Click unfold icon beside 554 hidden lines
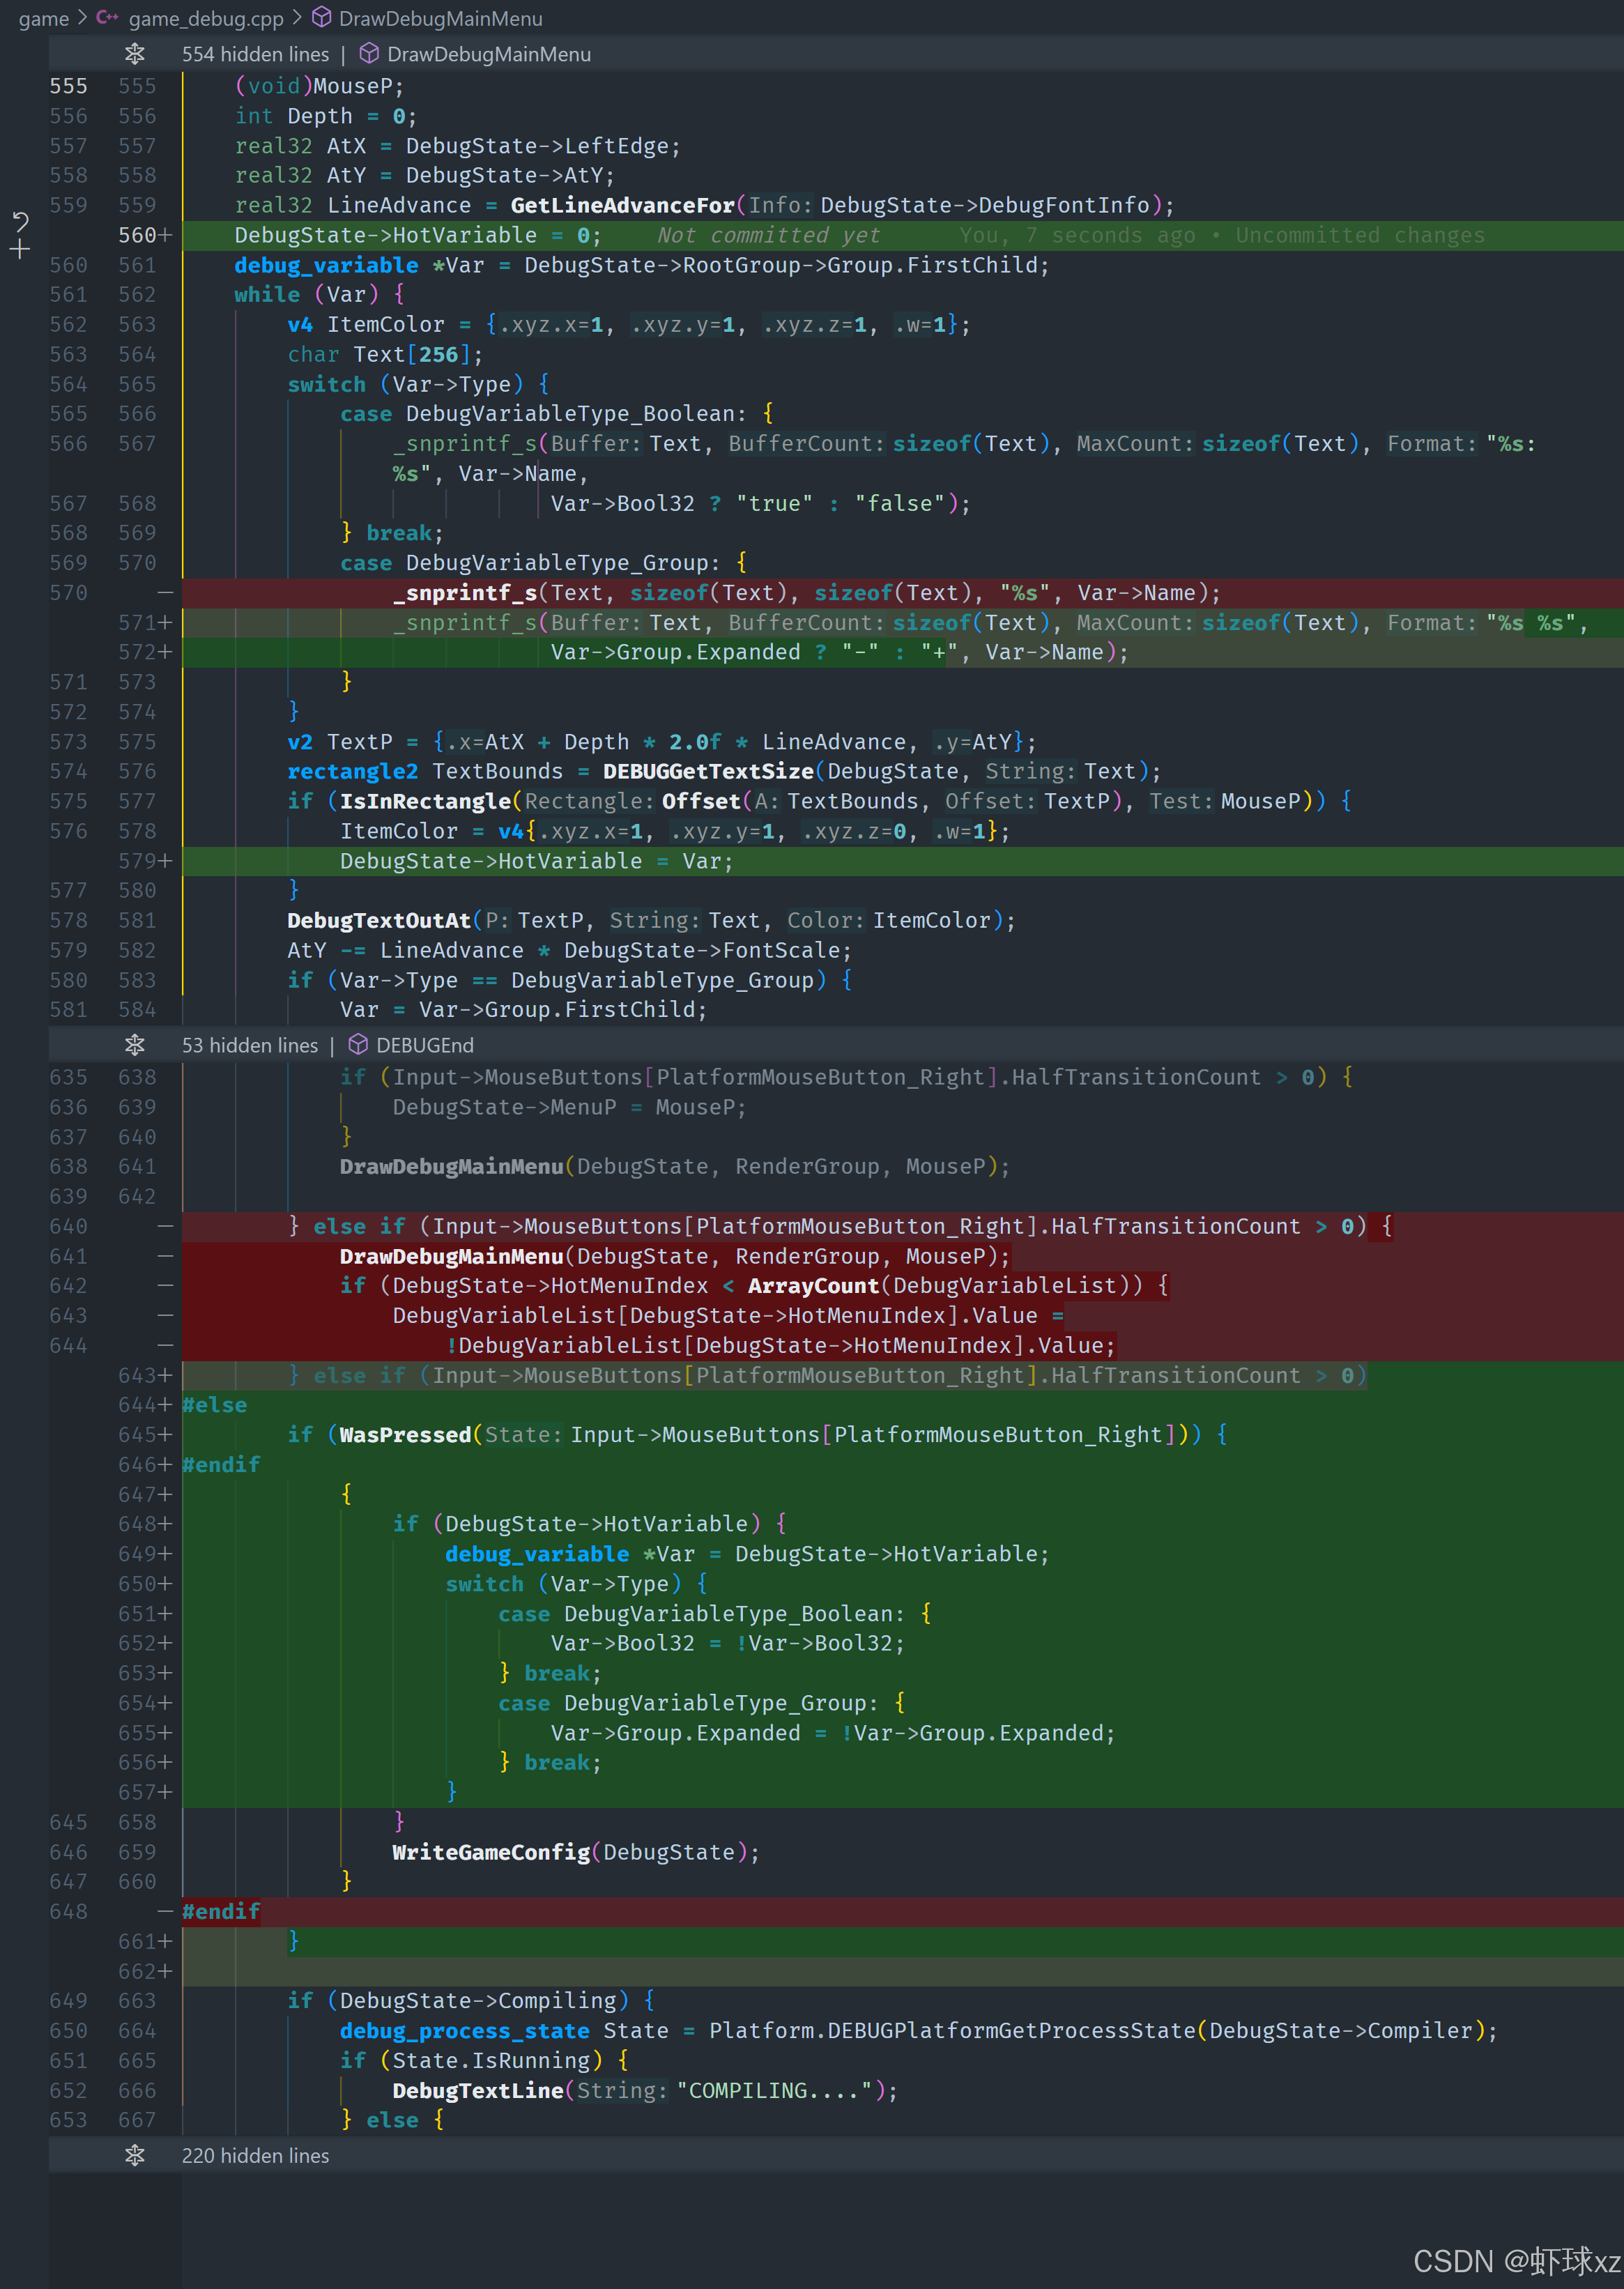Screen dimensions: 1624x2289 click(135, 54)
